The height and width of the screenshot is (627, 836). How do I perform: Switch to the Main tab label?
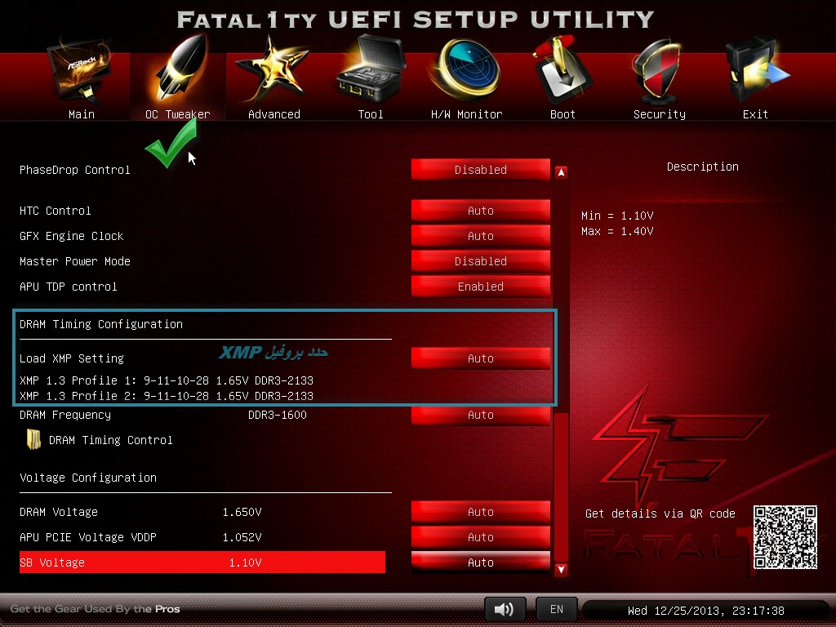[x=82, y=114]
